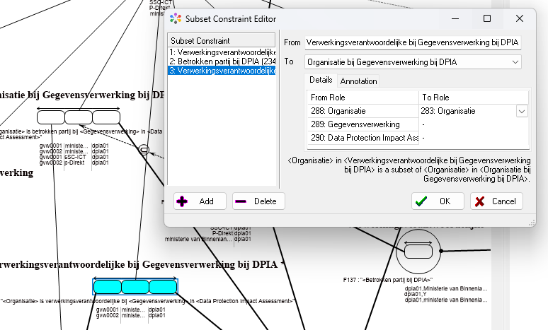Select the Details tab
Viewport: 548px width, 330px height.
pyautogui.click(x=321, y=81)
